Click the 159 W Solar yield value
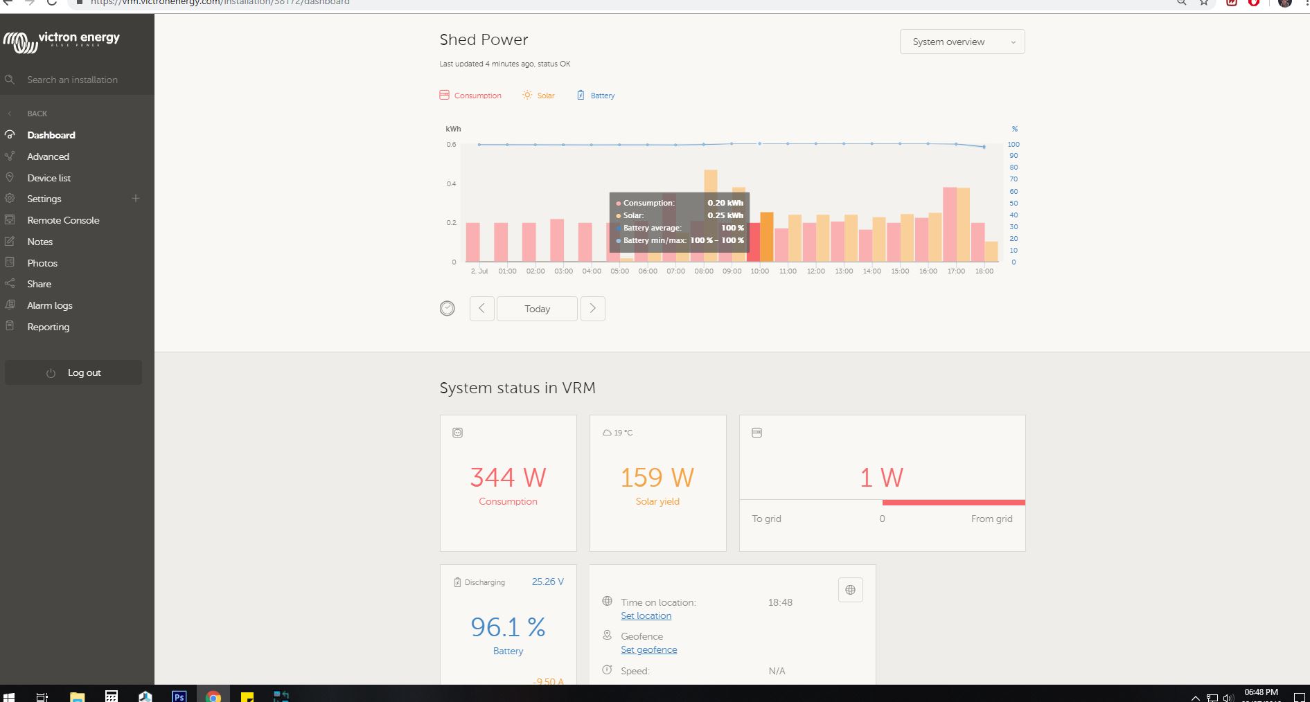1310x702 pixels. [657, 477]
